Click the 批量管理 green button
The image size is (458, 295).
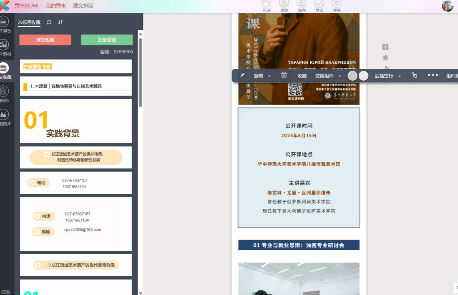[107, 40]
